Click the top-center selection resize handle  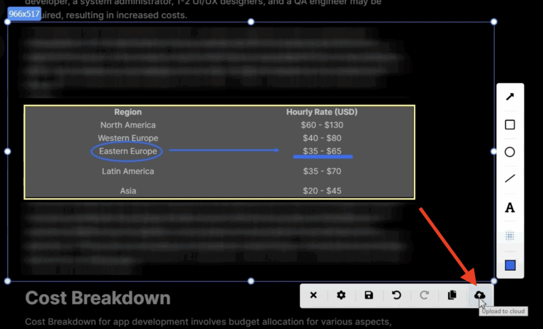251,22
